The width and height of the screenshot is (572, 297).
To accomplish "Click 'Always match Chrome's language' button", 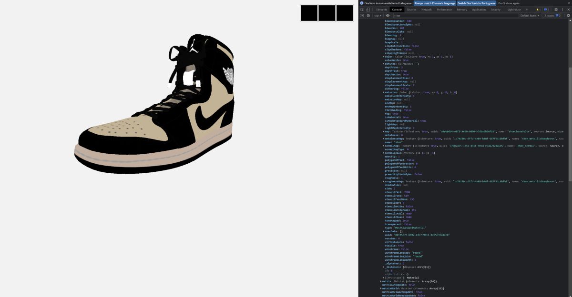I will (x=435, y=3).
